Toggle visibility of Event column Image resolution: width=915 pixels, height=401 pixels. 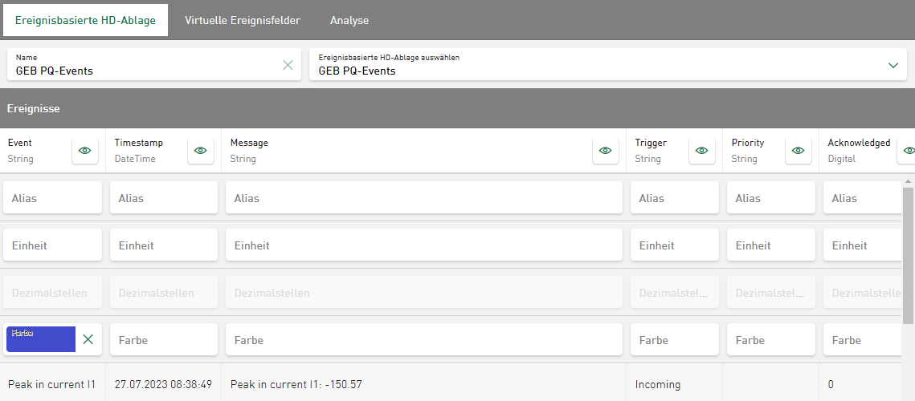85,151
